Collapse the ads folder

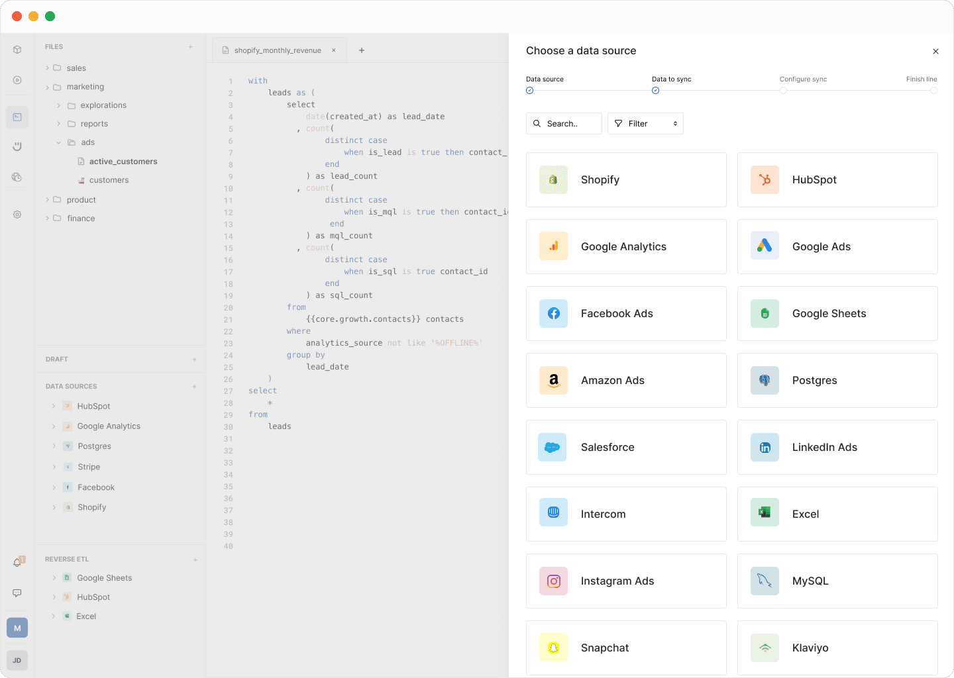(x=59, y=142)
